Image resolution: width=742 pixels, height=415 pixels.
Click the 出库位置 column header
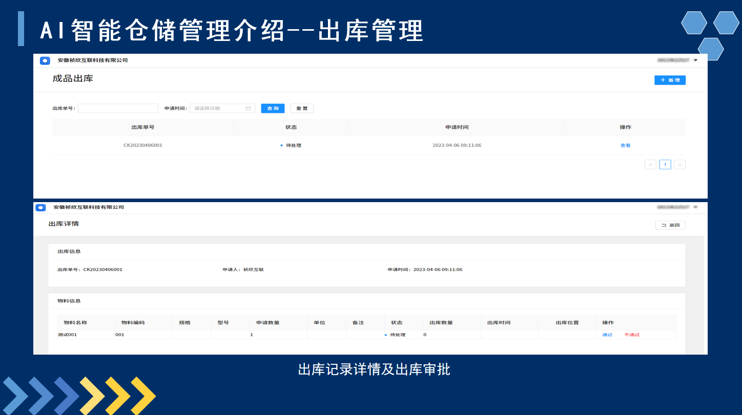[x=567, y=323]
